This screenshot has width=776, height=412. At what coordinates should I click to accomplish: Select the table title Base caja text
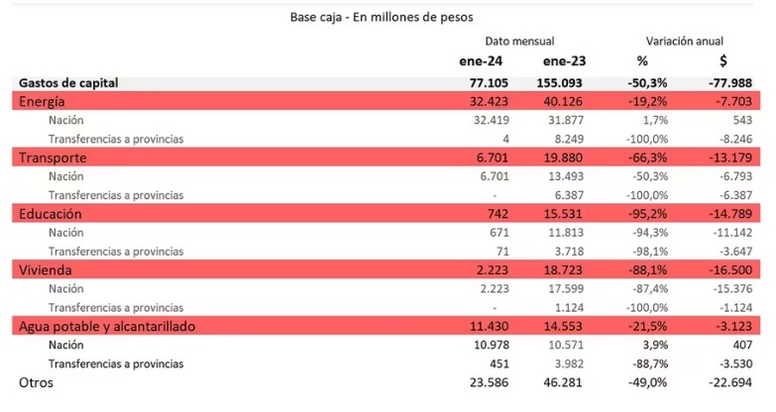[x=382, y=17]
